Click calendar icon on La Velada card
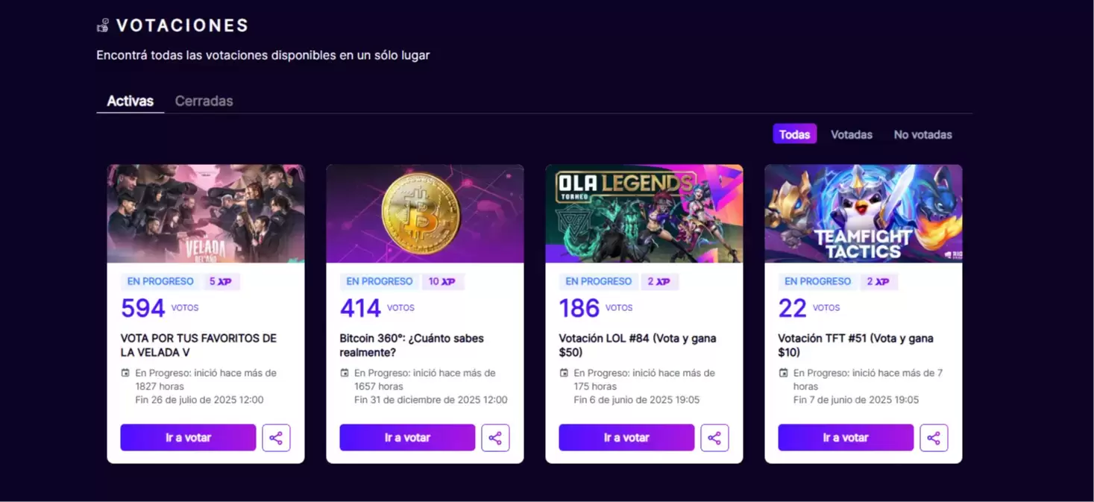 tap(125, 373)
